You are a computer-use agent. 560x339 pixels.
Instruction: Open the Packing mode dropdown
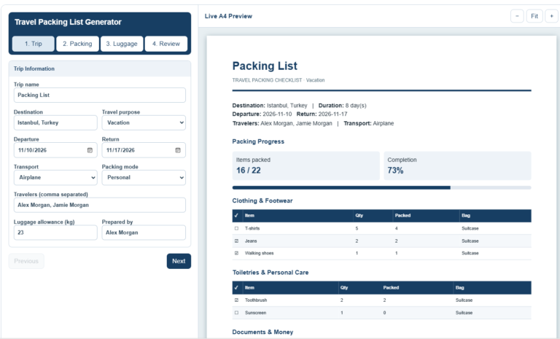click(144, 178)
